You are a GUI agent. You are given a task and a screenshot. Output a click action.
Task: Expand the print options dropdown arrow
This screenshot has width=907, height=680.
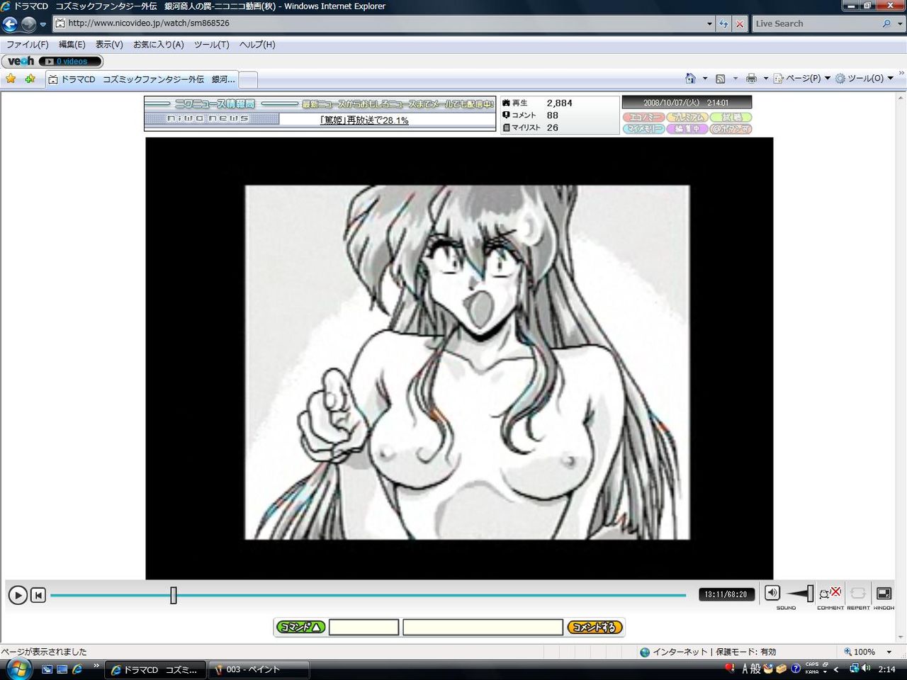pyautogui.click(x=765, y=79)
